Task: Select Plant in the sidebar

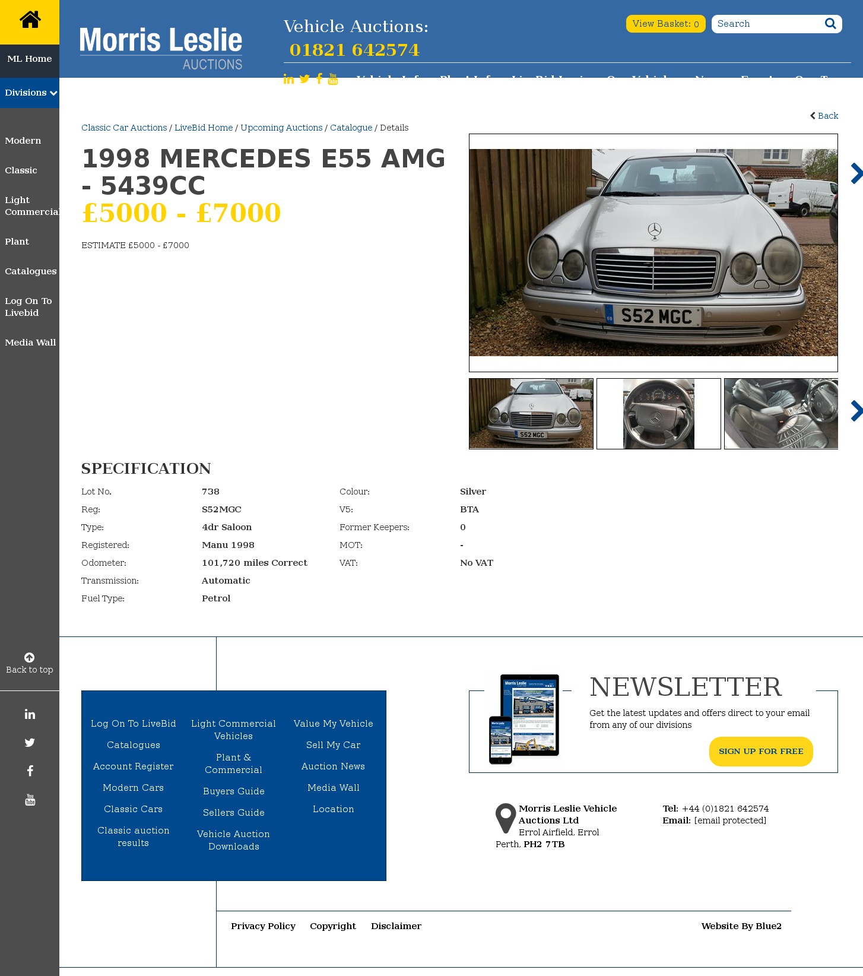Action: (17, 242)
